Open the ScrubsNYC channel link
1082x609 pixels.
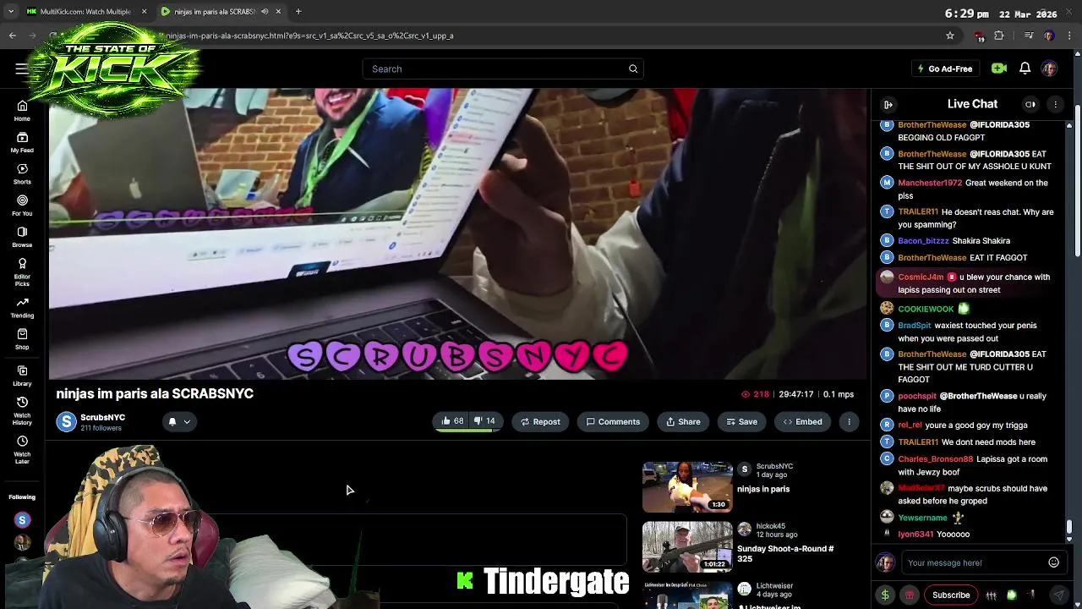[x=102, y=417]
